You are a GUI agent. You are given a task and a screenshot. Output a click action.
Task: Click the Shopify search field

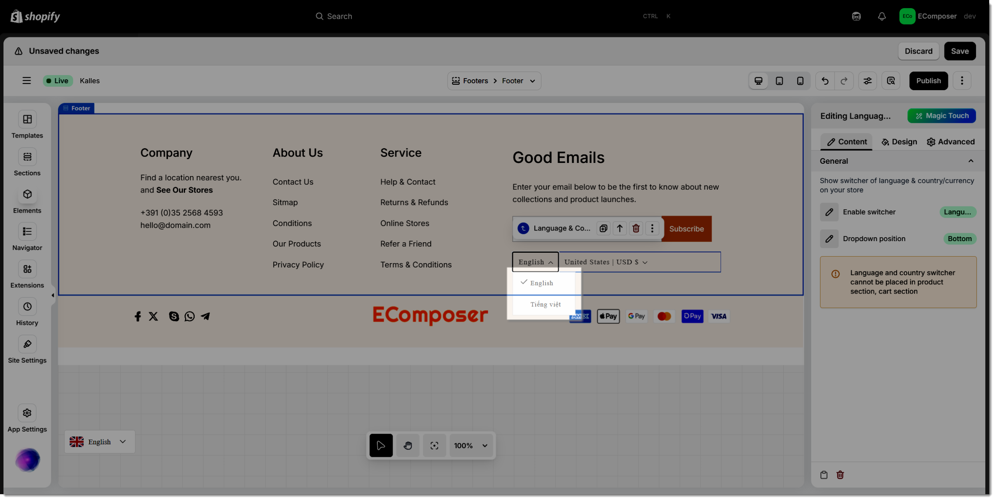[x=339, y=16]
